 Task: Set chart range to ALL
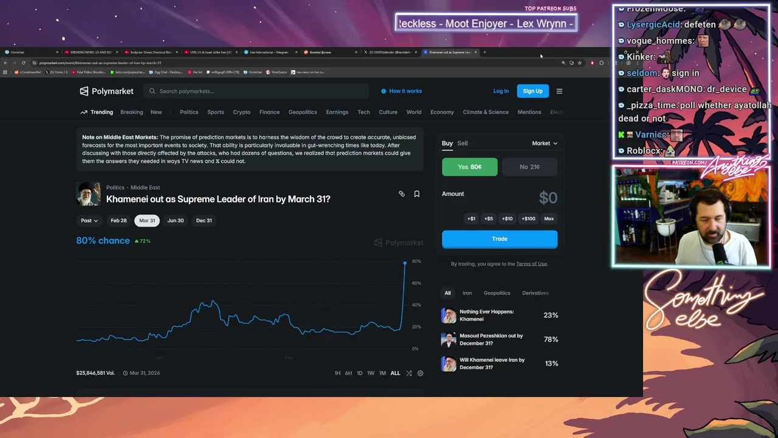tap(395, 373)
